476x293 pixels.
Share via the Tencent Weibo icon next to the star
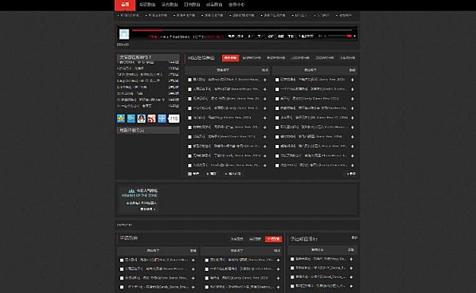point(131,118)
